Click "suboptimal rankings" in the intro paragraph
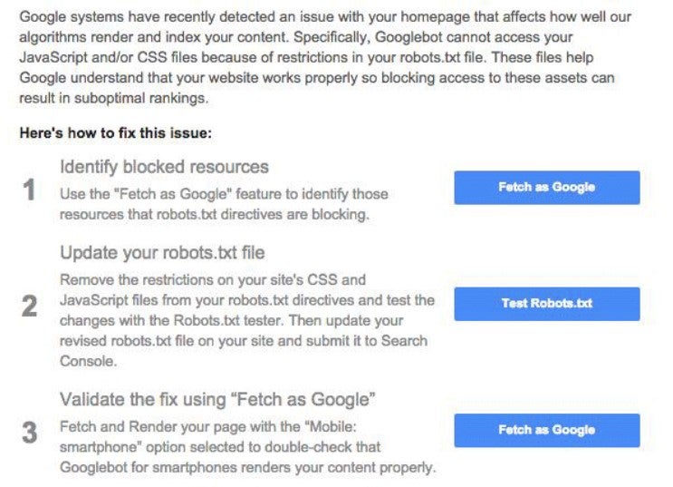This screenshot has height=487, width=673. pyautogui.click(x=141, y=98)
